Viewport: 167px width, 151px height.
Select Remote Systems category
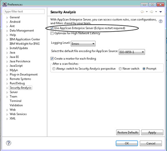coord(20,79)
